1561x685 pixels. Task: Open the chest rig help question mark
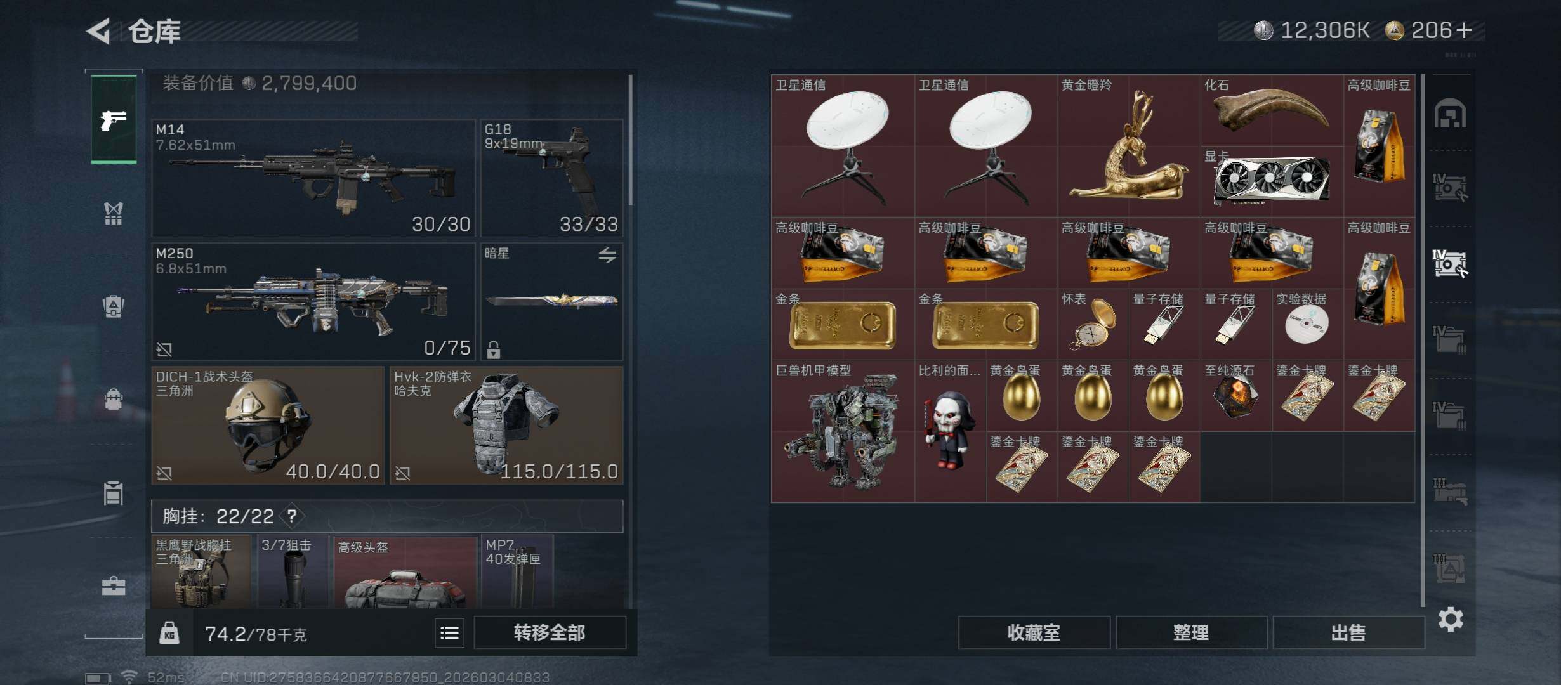[x=292, y=516]
